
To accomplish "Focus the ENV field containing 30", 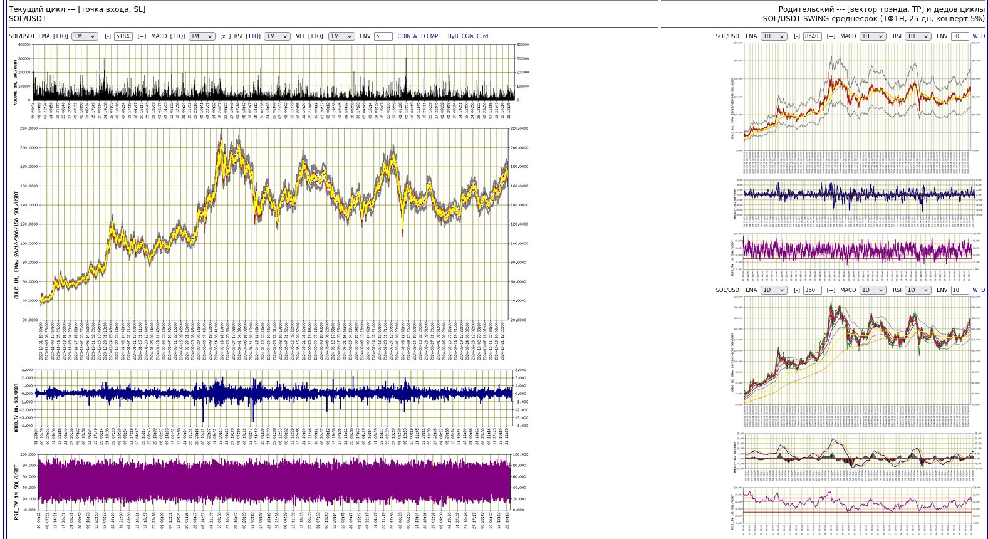I will pyautogui.click(x=959, y=36).
